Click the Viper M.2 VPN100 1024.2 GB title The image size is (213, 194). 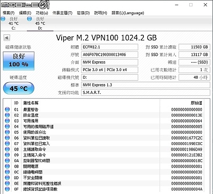(x=106, y=38)
